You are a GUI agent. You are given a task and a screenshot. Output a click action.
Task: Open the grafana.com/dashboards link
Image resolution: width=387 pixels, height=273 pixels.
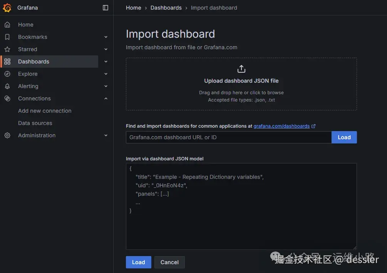pyautogui.click(x=281, y=126)
